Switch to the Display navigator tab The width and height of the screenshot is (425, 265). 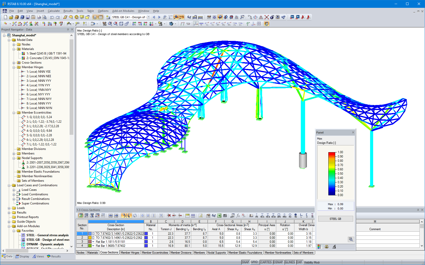tap(22, 256)
